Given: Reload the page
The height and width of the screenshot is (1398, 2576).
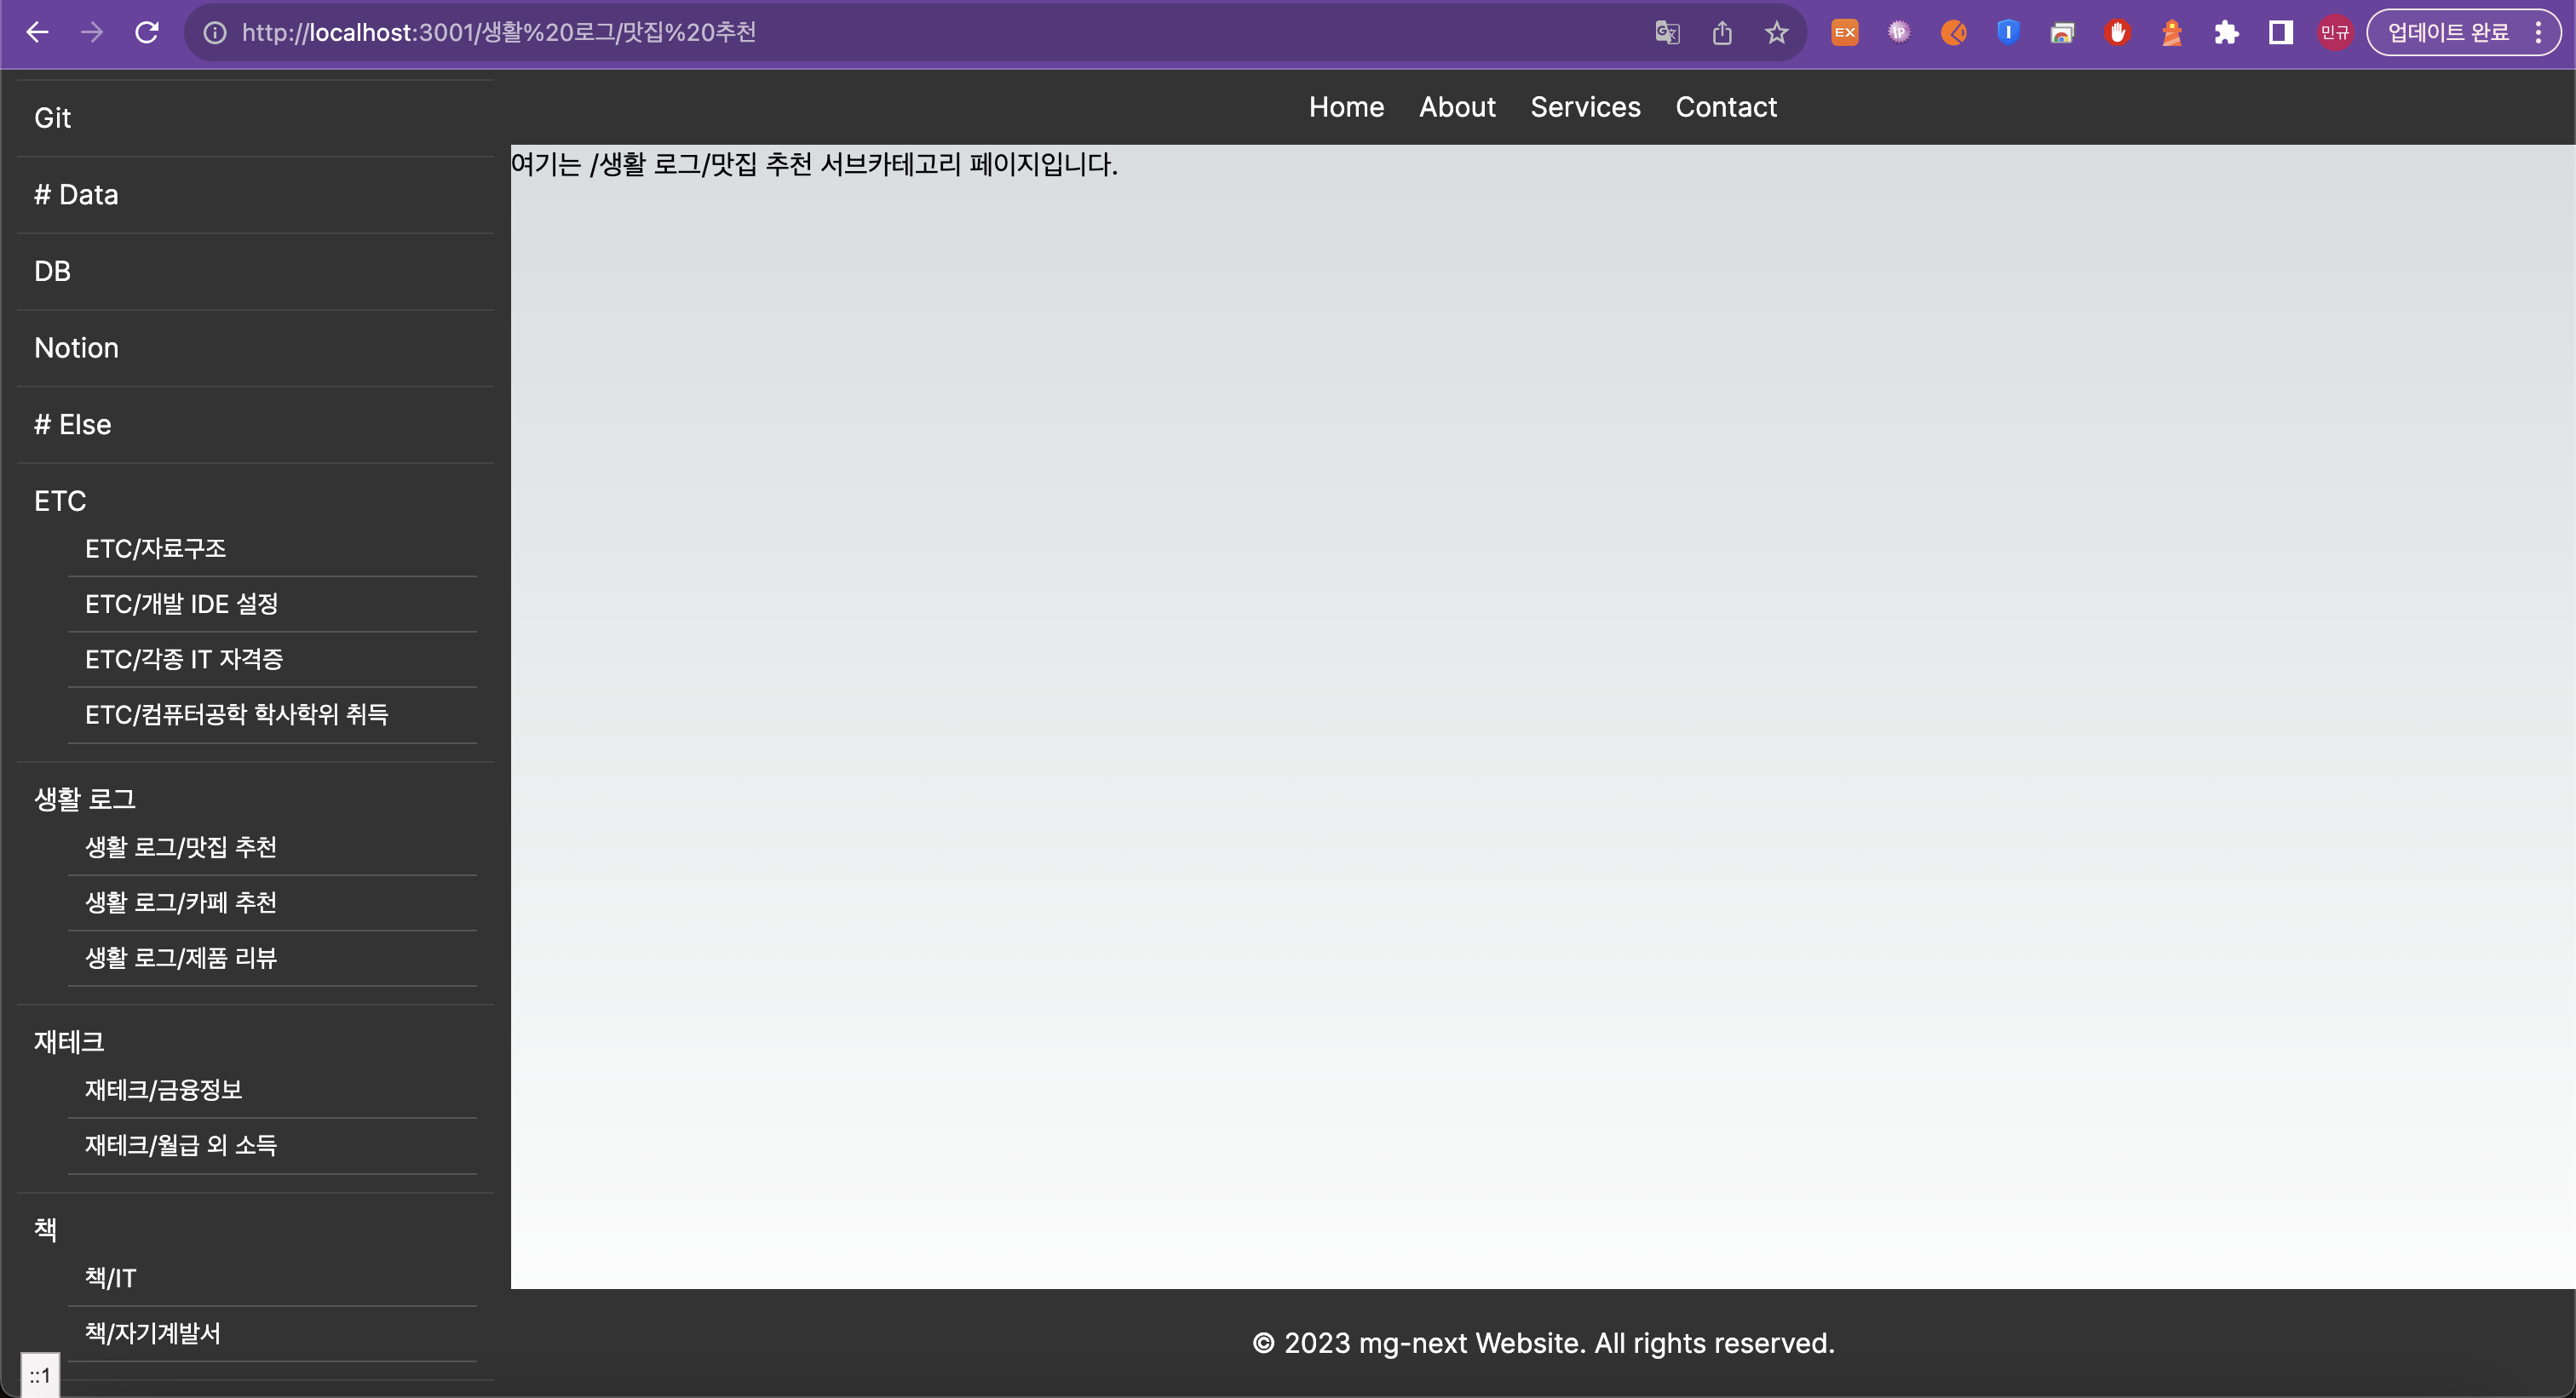Looking at the screenshot, I should coord(147,33).
